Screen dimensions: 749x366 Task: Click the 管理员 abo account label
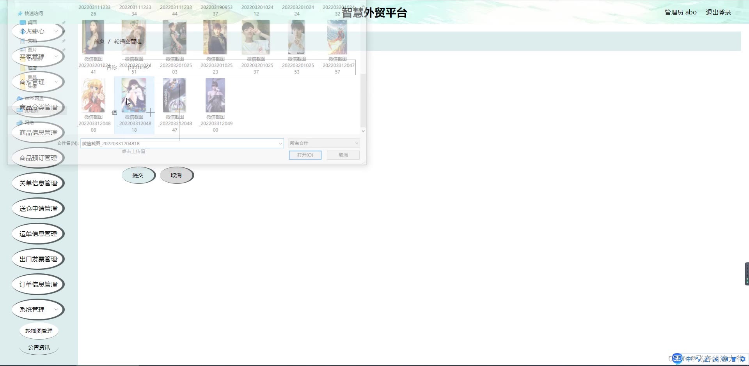click(680, 12)
